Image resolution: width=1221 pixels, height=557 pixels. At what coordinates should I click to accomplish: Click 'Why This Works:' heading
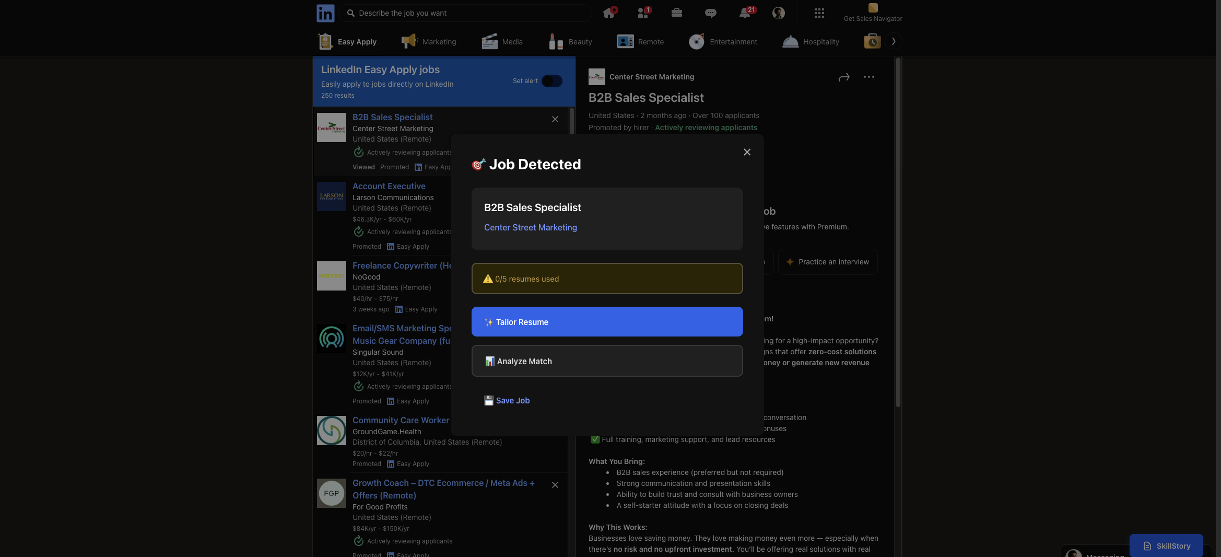click(x=617, y=527)
